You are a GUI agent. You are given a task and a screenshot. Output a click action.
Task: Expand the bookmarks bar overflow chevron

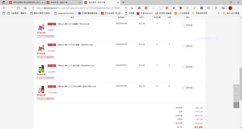pos(218,13)
